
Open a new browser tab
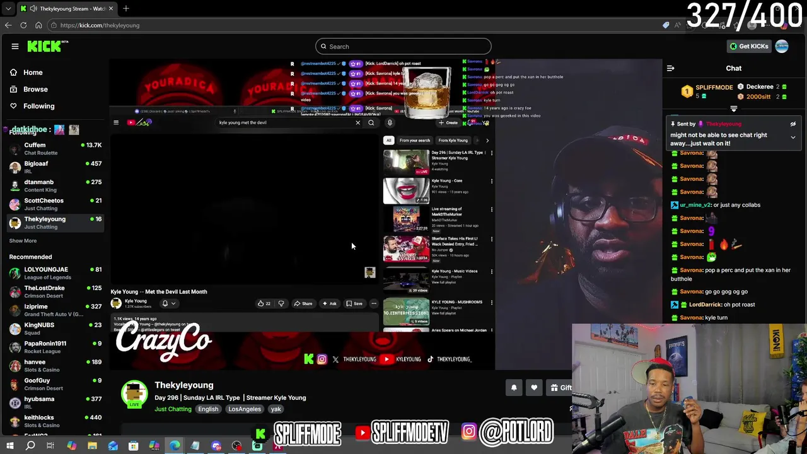point(126,8)
